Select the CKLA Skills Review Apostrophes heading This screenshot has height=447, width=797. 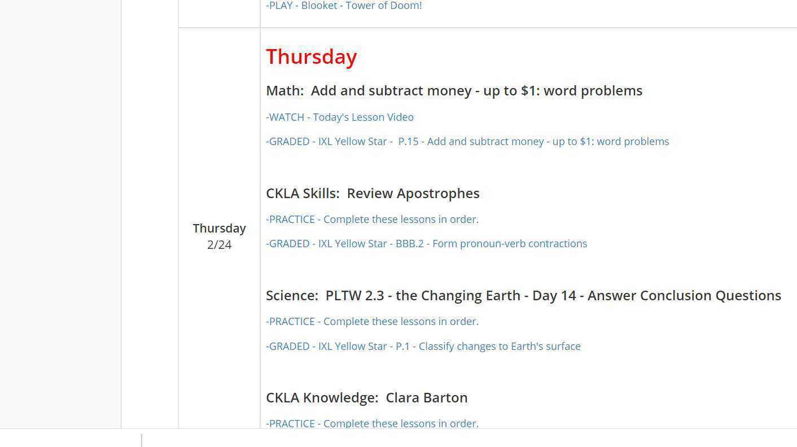coord(373,194)
